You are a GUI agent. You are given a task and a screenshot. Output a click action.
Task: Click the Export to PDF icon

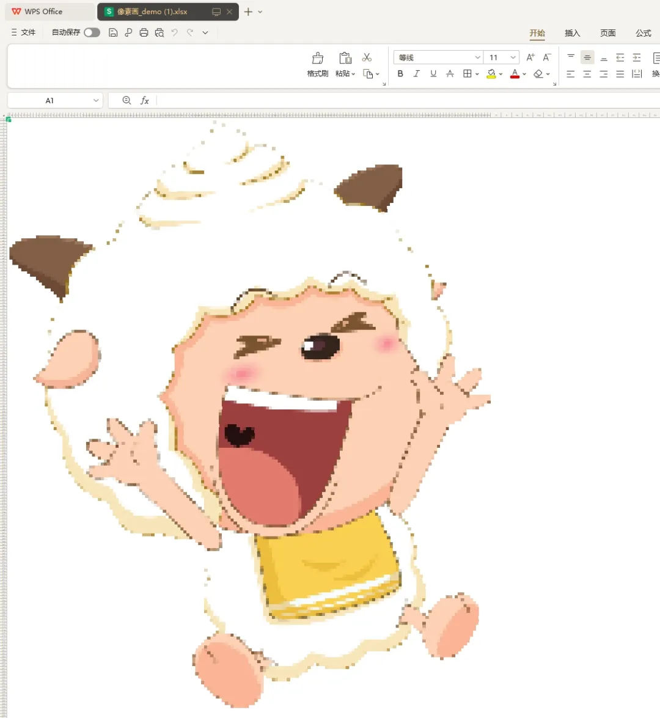point(128,32)
